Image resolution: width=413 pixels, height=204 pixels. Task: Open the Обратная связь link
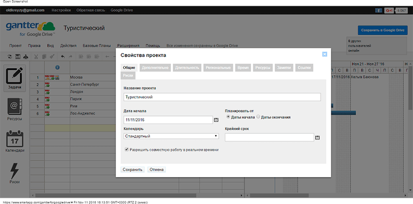coord(91,10)
